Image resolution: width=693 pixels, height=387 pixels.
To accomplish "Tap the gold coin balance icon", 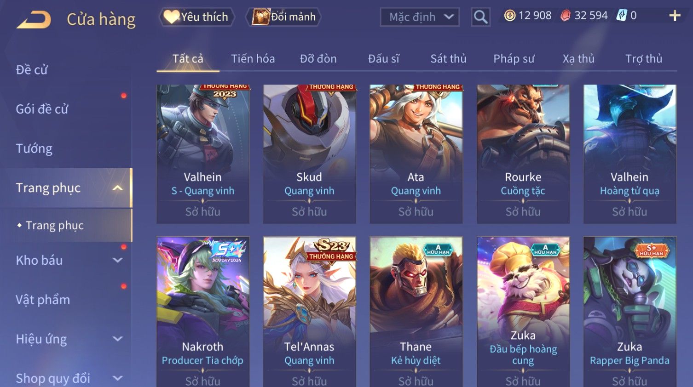I will [x=510, y=16].
